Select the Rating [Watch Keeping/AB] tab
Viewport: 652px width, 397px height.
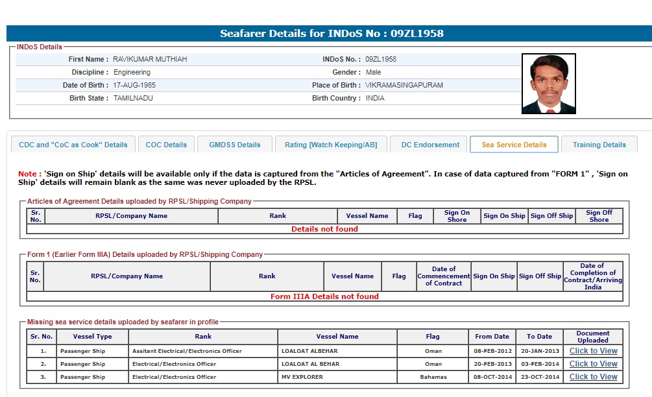(x=331, y=145)
